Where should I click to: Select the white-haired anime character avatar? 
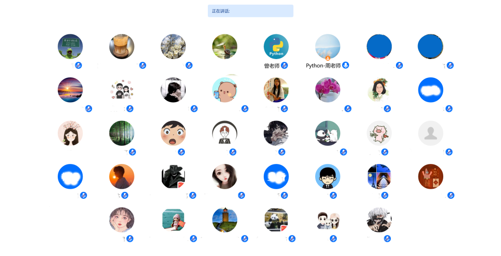pyautogui.click(x=379, y=220)
